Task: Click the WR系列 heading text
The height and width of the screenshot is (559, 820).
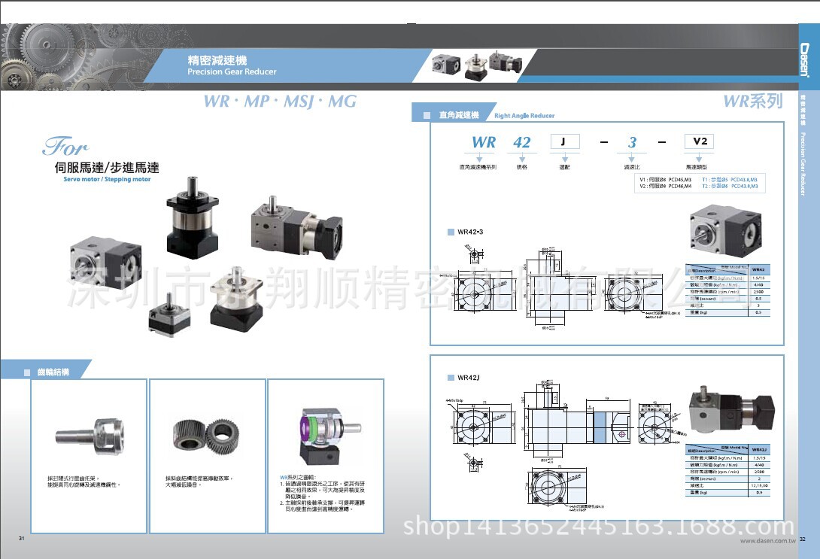Action: click(752, 102)
